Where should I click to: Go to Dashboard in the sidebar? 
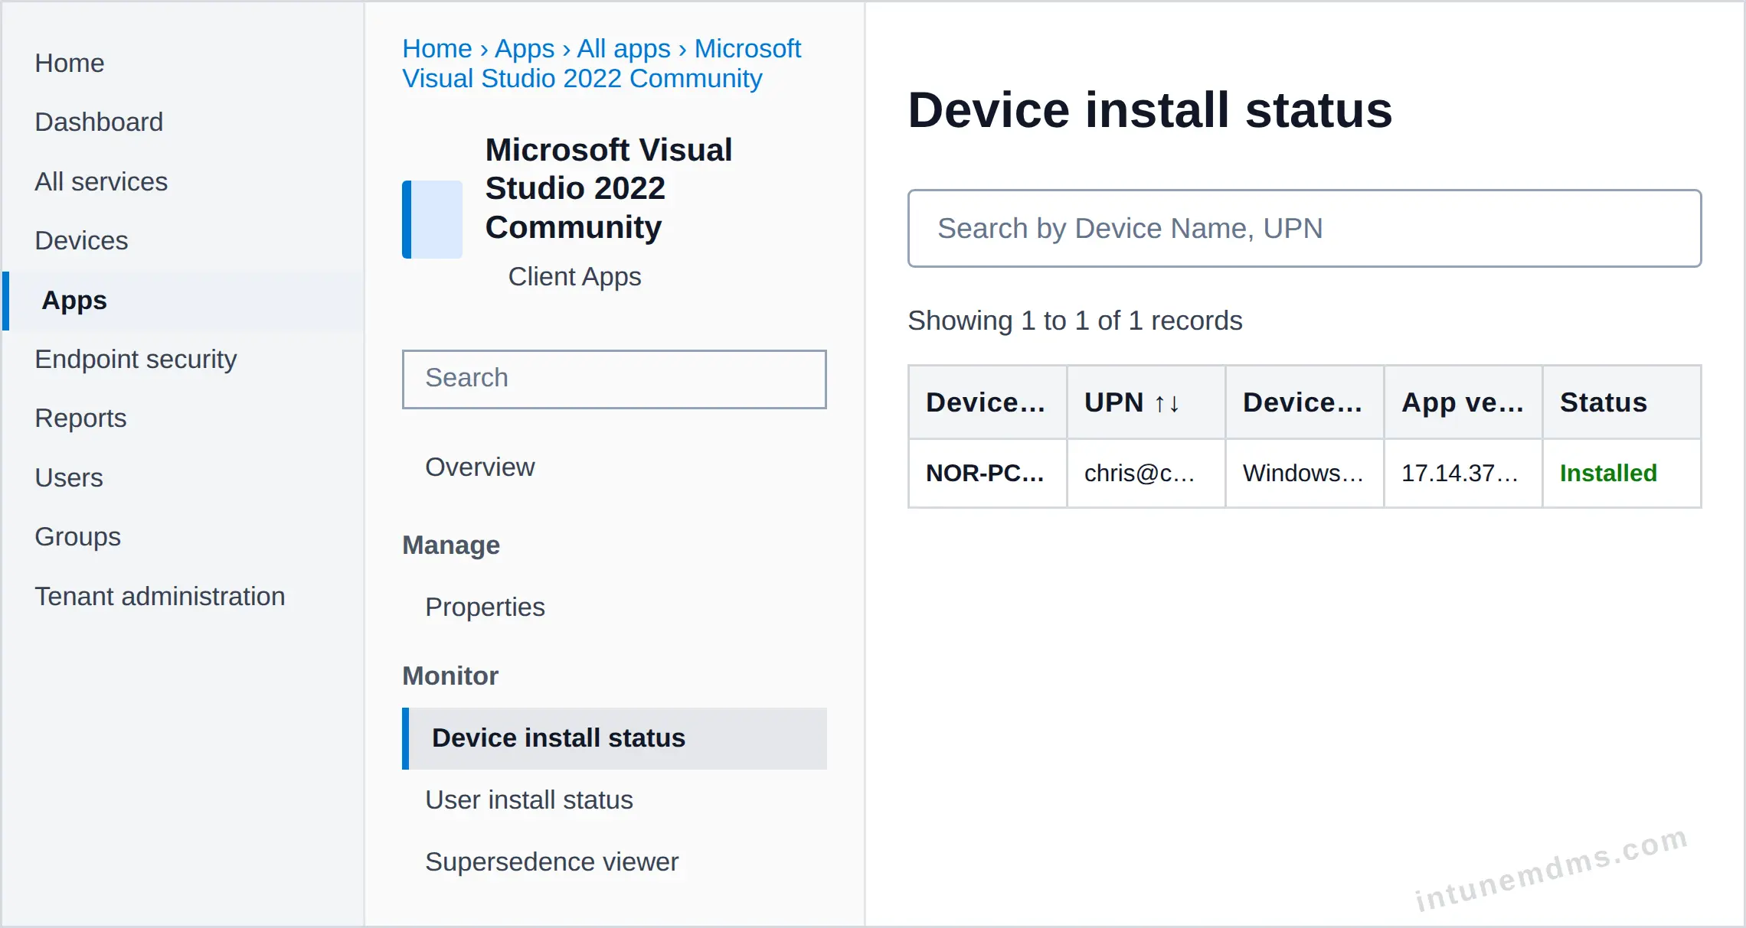tap(99, 122)
